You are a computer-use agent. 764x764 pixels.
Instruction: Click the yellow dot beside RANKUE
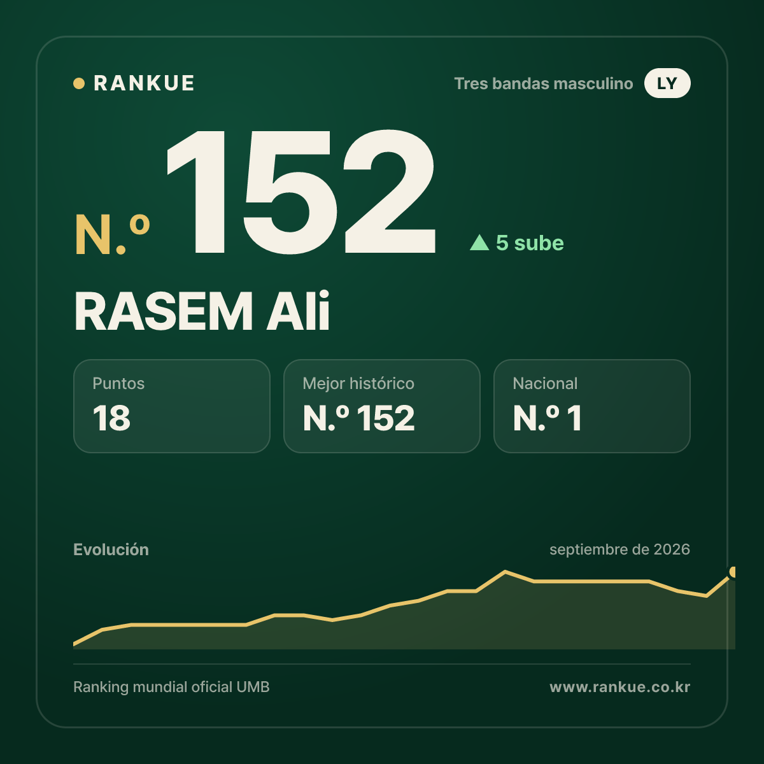tap(79, 83)
